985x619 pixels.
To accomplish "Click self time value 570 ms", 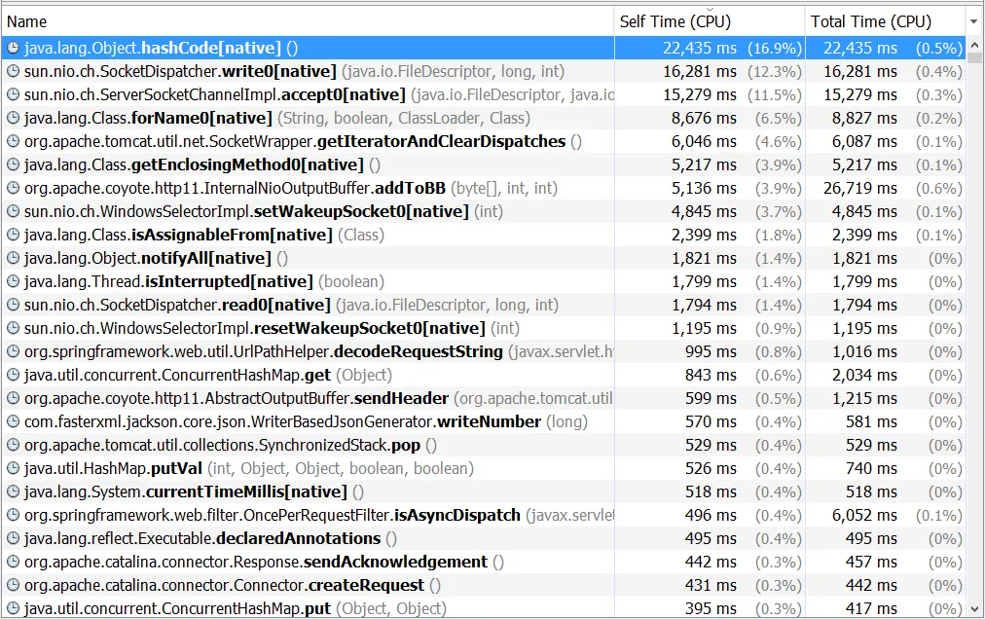I will click(x=711, y=421).
